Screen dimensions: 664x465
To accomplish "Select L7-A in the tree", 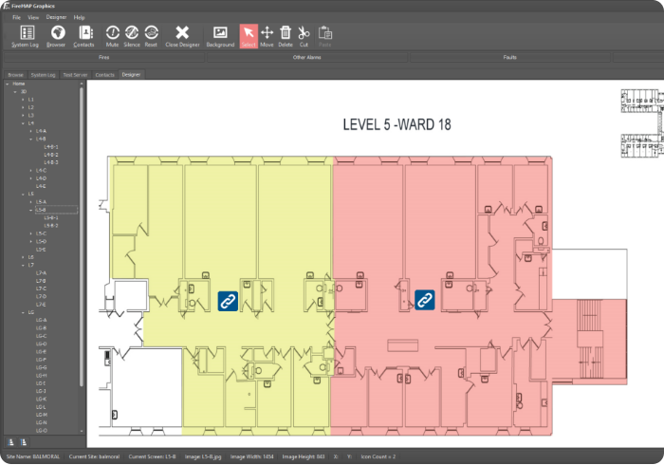I will [41, 273].
